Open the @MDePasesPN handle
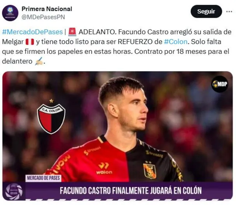The image size is (236, 205). point(43,17)
